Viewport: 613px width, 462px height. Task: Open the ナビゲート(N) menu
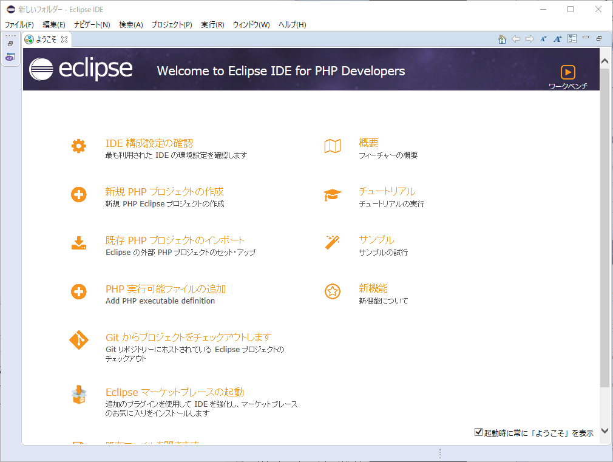92,25
